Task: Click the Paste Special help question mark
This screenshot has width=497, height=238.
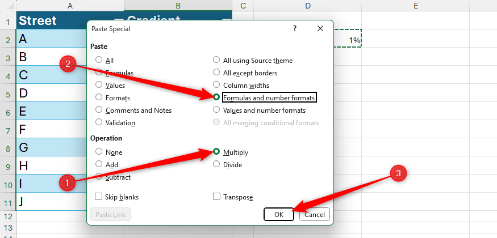Action: [294, 28]
